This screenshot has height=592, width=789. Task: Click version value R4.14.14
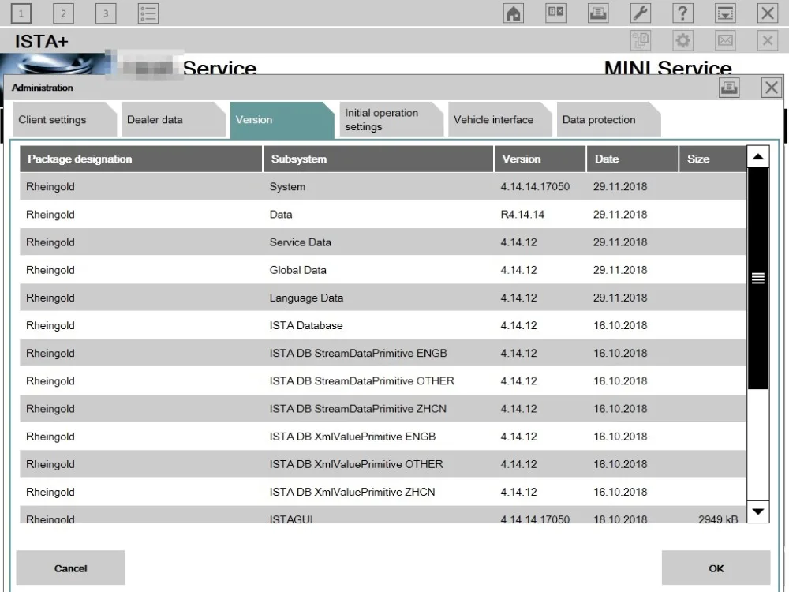pos(522,215)
